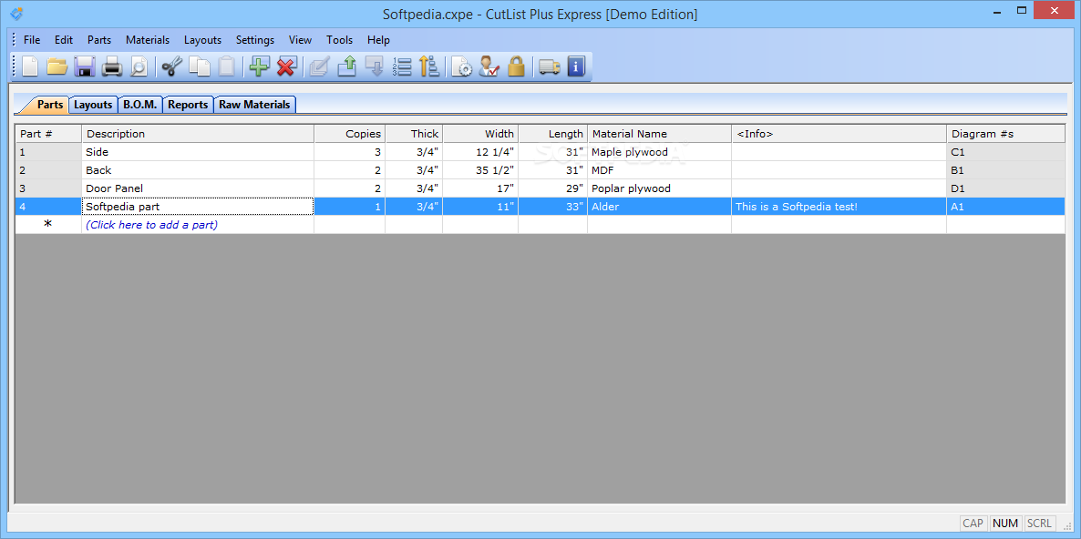Click the '35 1/2"' width cell

tap(479, 170)
